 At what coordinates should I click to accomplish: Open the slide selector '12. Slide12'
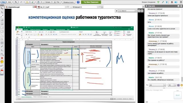[128, 11]
